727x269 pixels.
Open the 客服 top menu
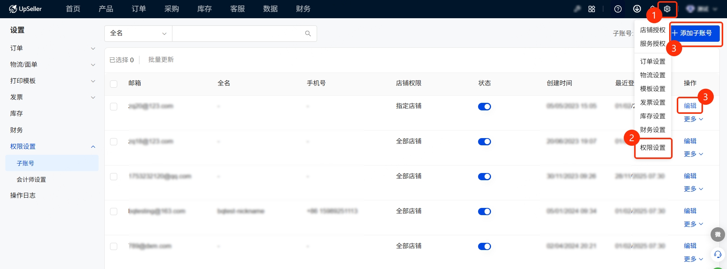[238, 9]
